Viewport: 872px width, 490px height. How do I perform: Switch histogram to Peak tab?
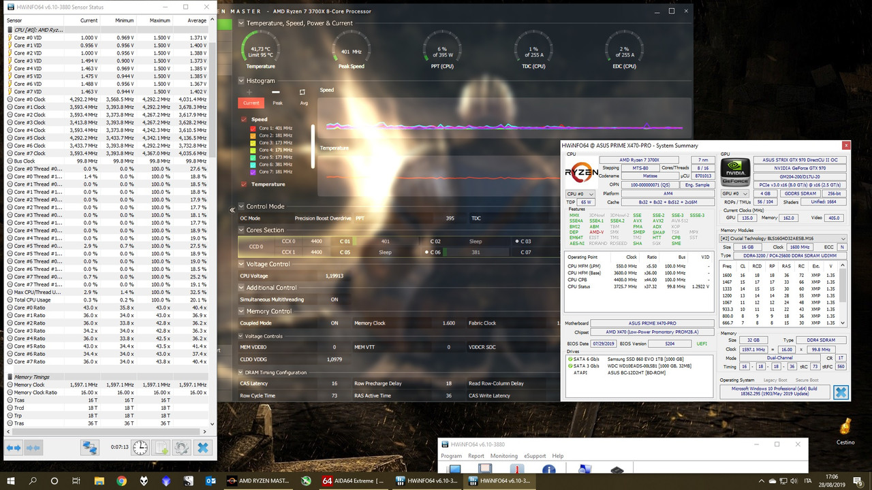pos(277,103)
